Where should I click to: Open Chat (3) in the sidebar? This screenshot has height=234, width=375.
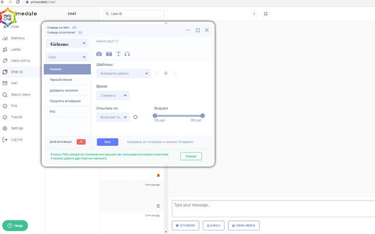click(17, 72)
